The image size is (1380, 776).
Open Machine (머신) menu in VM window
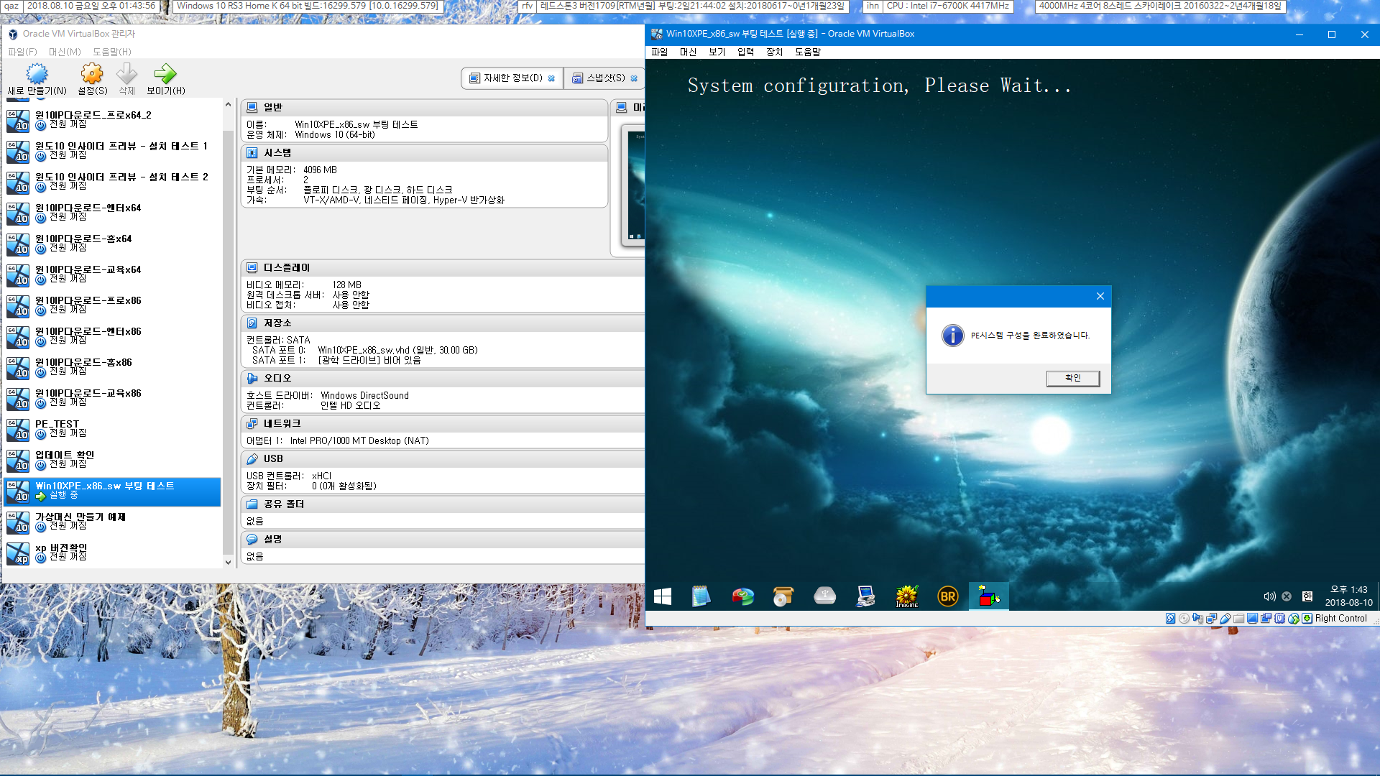(x=688, y=52)
